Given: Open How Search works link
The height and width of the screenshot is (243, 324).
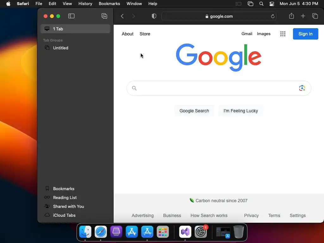Looking at the screenshot, I should tap(209, 215).
